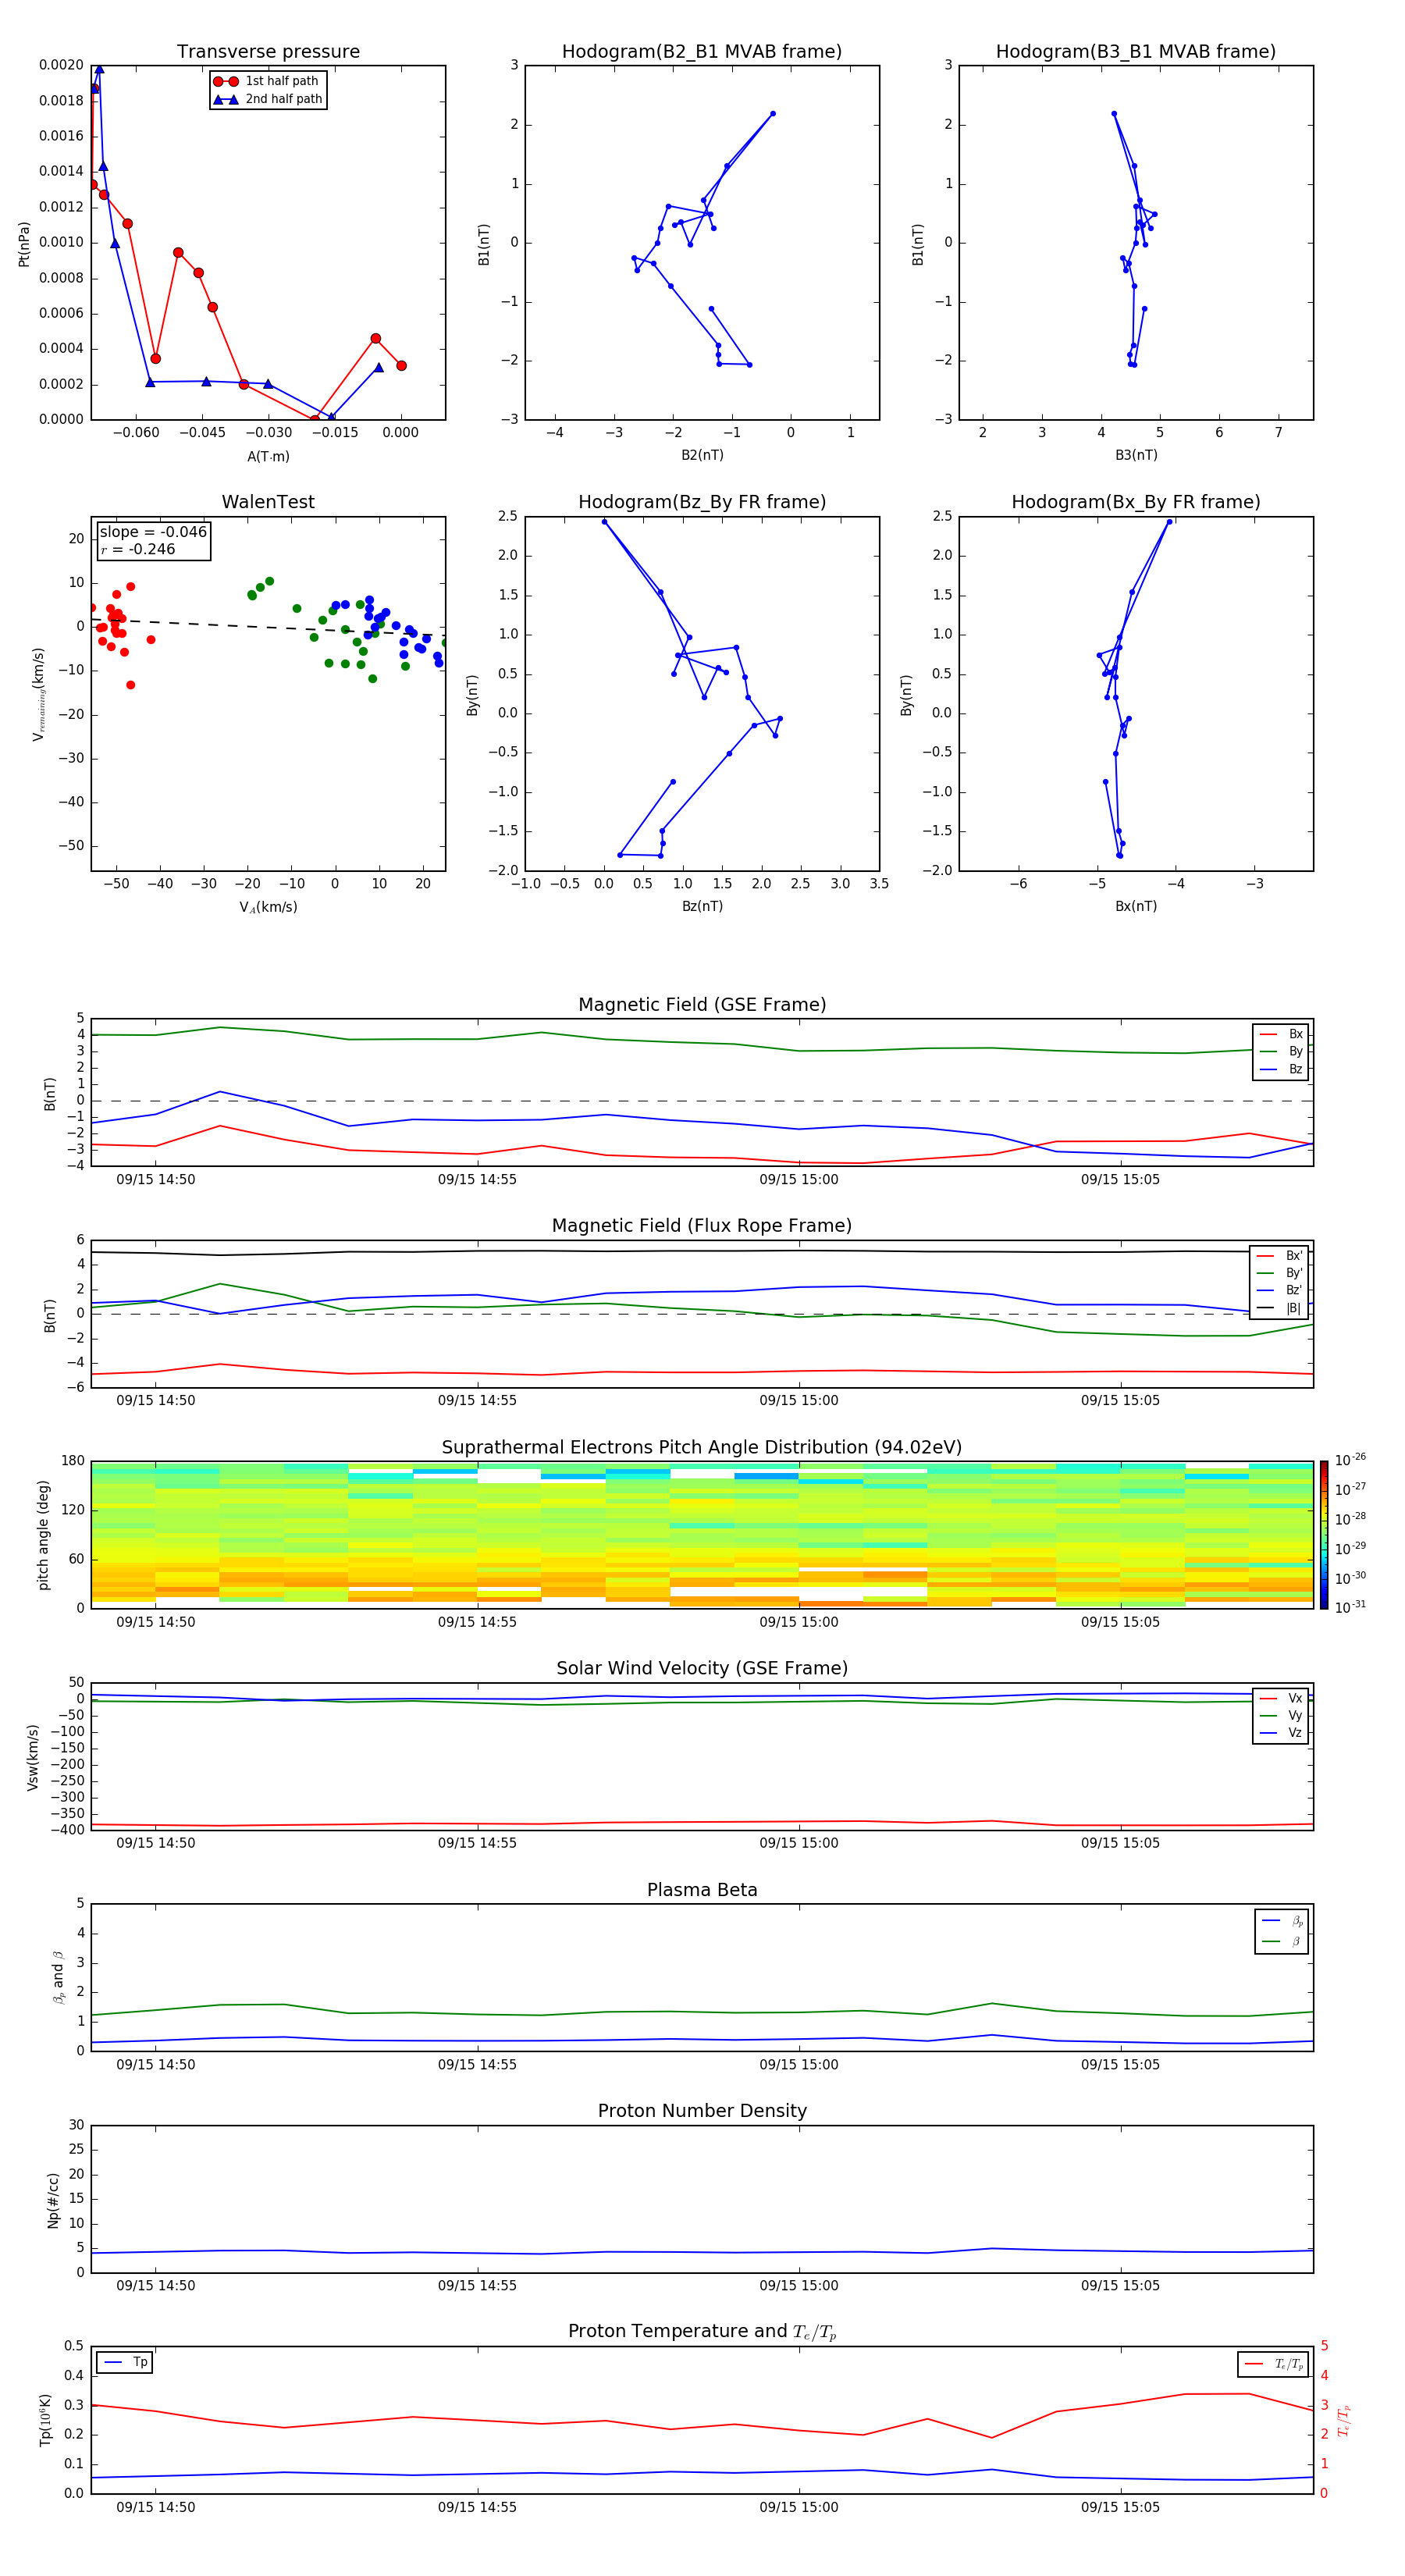
Task: Click 'Proton Temperature and Te/Tp' title
Action: point(702,2332)
